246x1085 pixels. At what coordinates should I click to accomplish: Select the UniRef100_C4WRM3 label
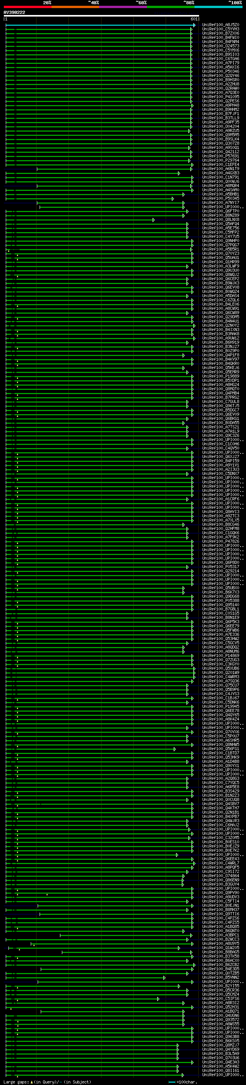(x=221, y=676)
